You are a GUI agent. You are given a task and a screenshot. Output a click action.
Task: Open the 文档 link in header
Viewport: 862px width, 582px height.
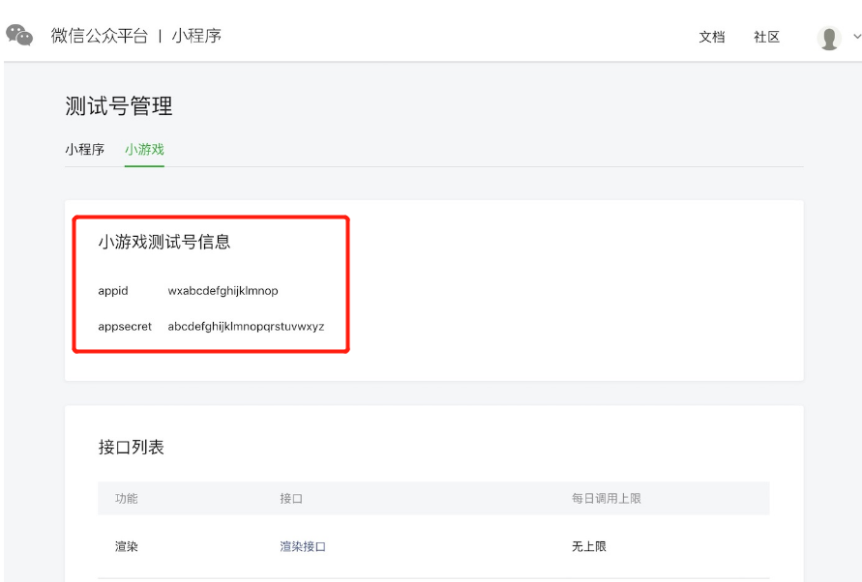(x=712, y=37)
